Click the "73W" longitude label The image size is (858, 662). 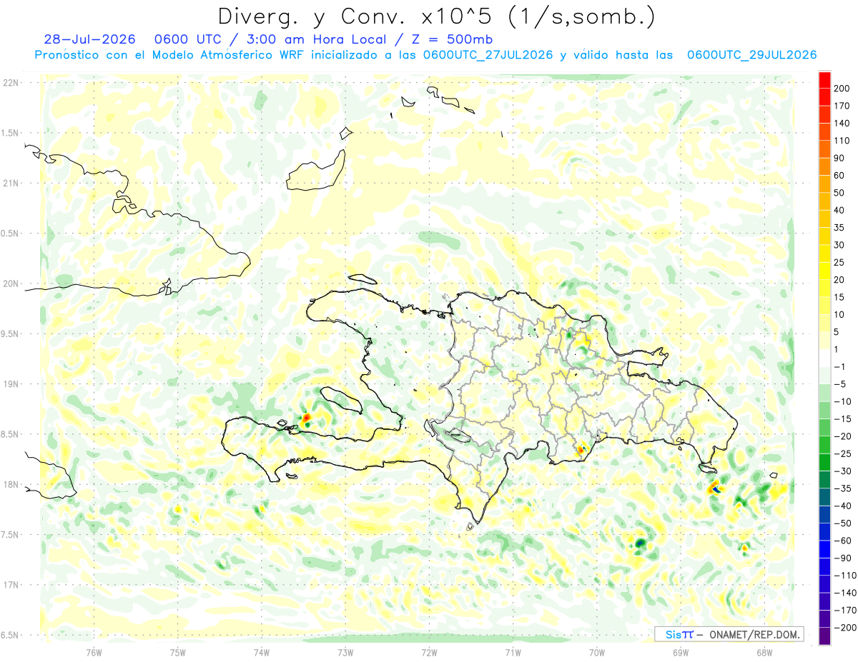tap(345, 652)
